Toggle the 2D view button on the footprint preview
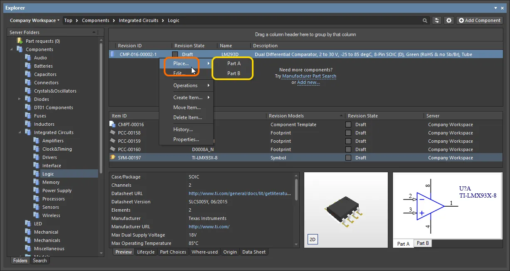510x271 pixels. pos(312,239)
